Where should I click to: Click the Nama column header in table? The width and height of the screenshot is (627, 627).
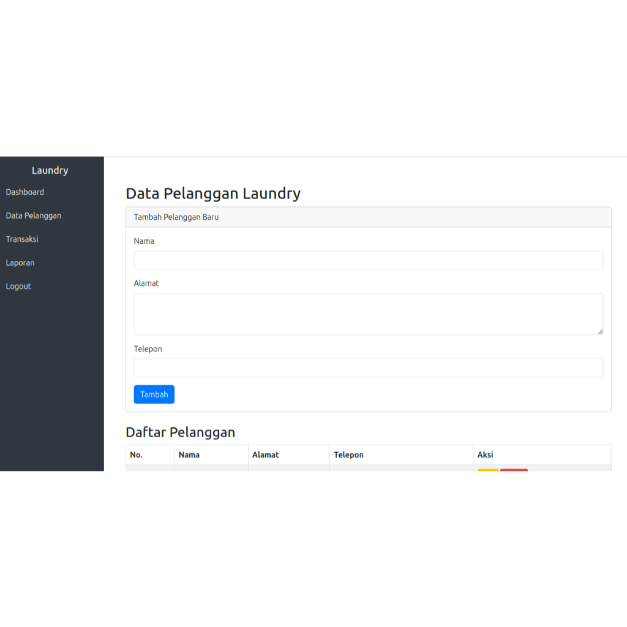point(189,454)
